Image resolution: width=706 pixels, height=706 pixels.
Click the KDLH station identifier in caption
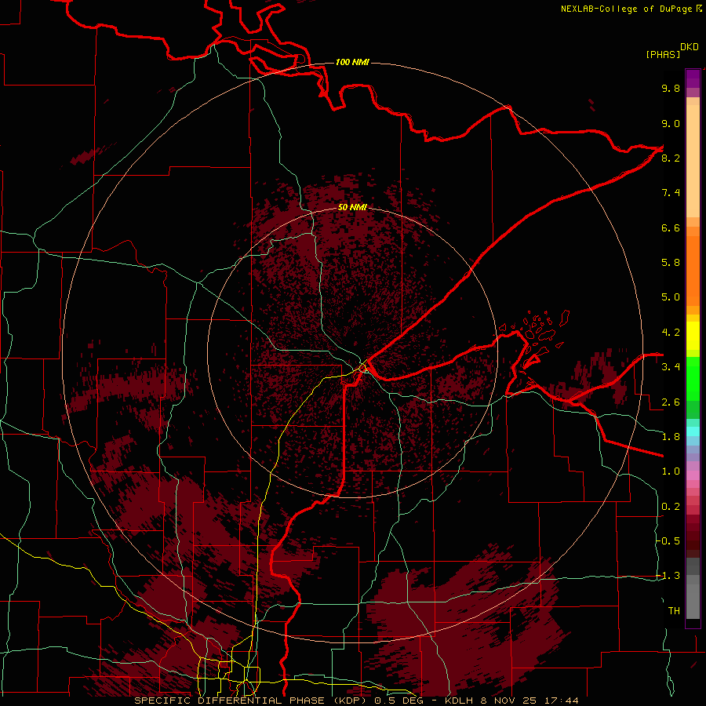pyautogui.click(x=459, y=701)
